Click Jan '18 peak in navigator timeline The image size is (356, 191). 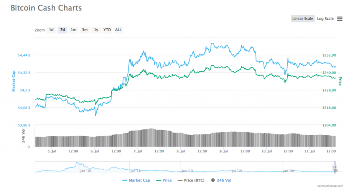pos(77,164)
